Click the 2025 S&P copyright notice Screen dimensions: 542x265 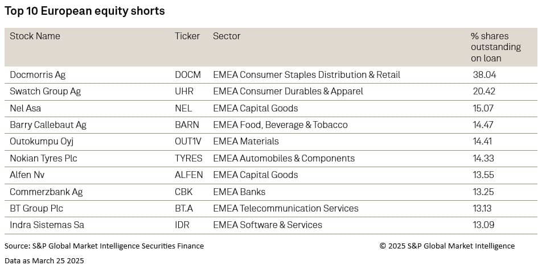click(447, 246)
